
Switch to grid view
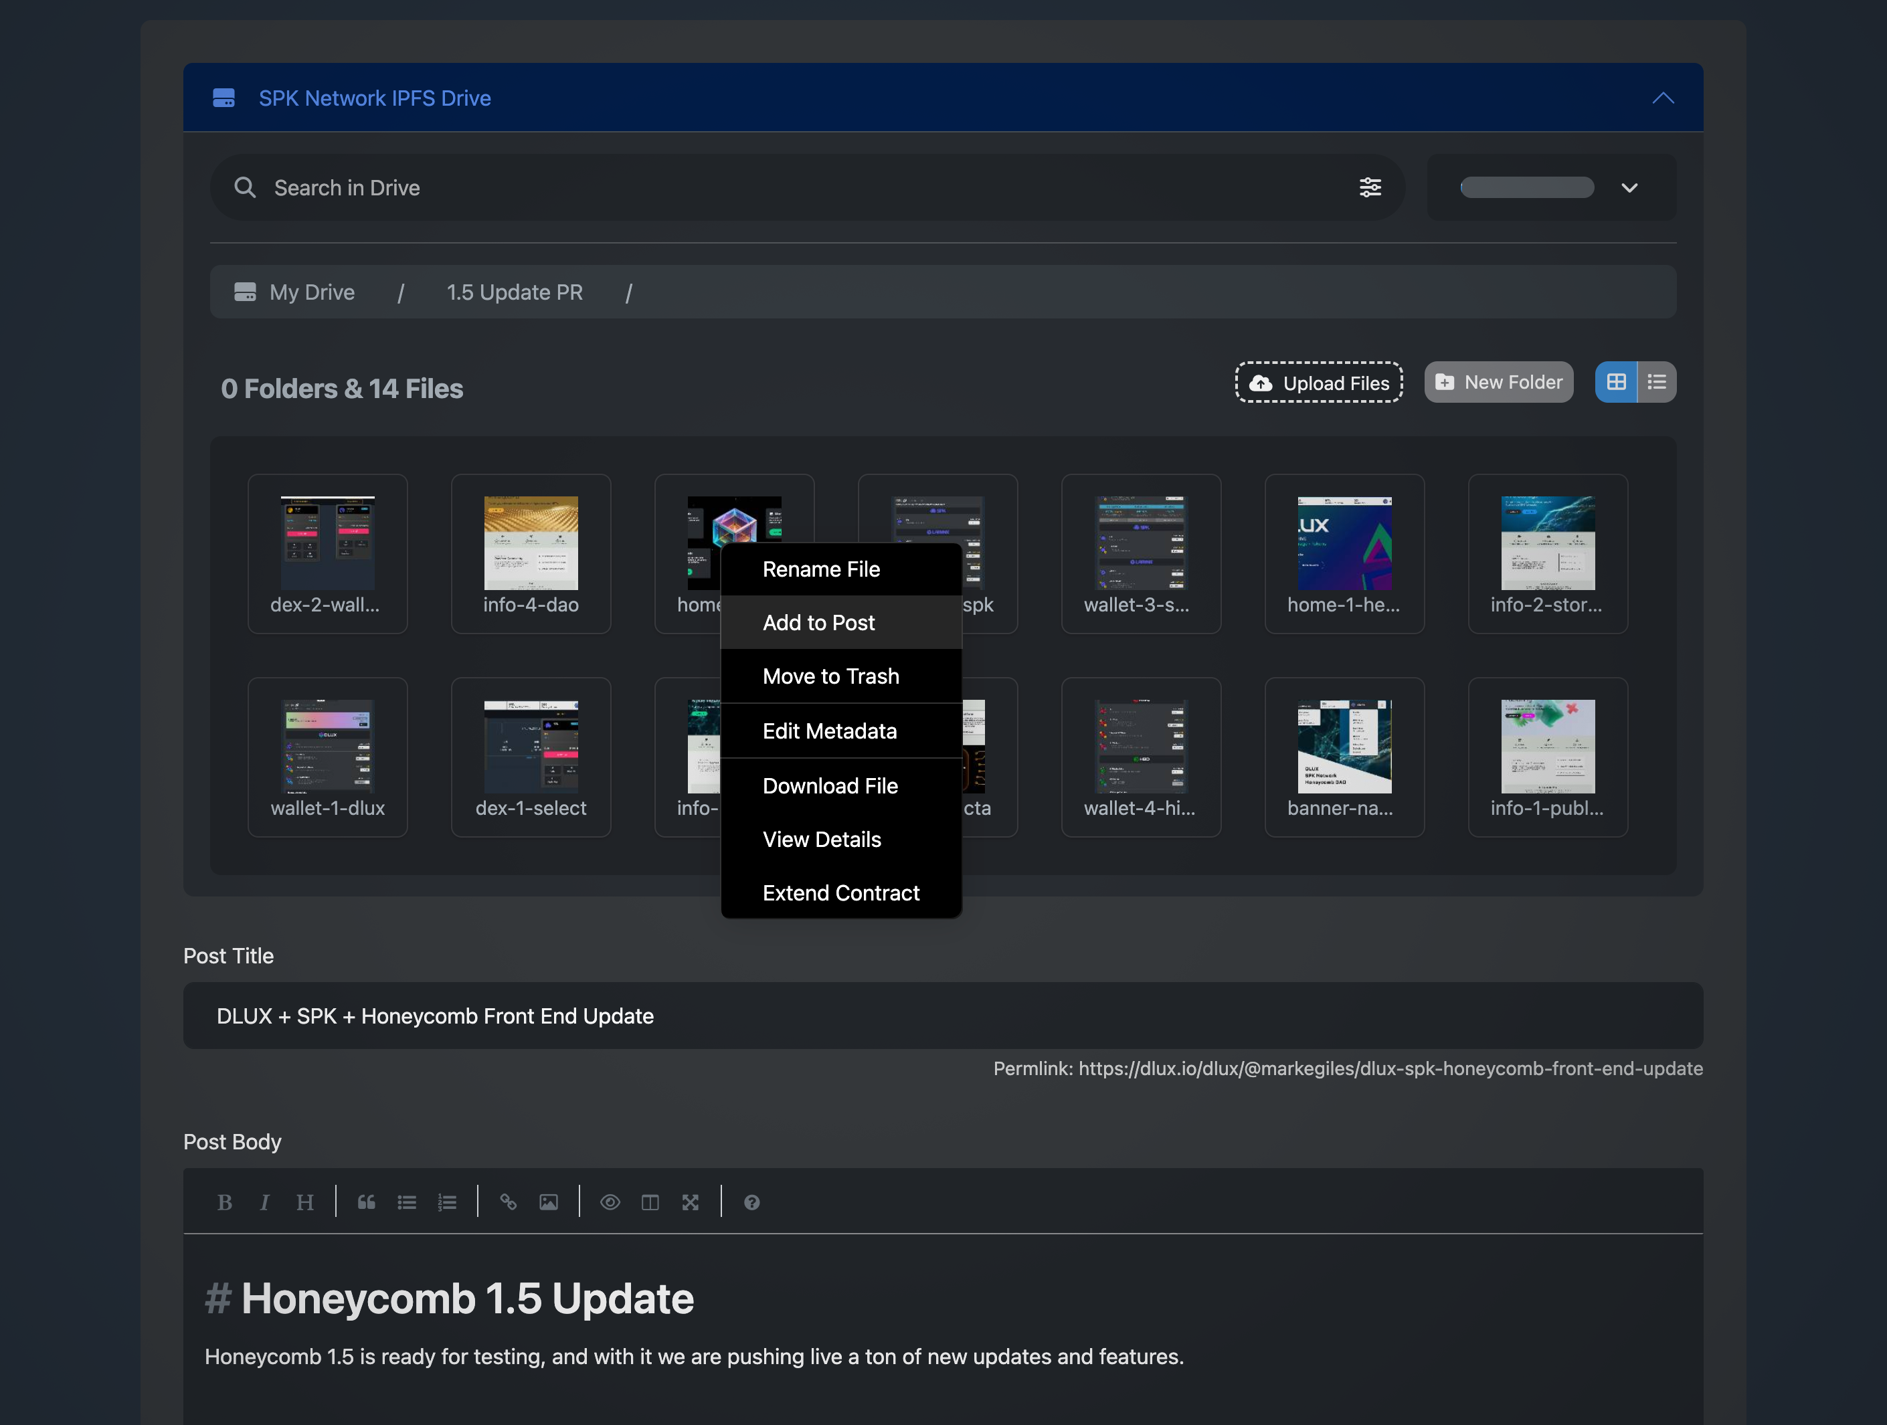tap(1616, 383)
